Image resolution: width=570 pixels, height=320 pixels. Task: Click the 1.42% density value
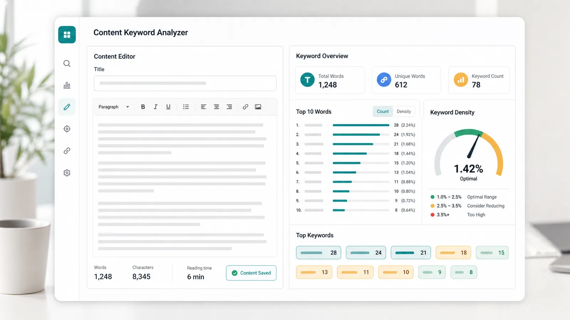(x=468, y=169)
